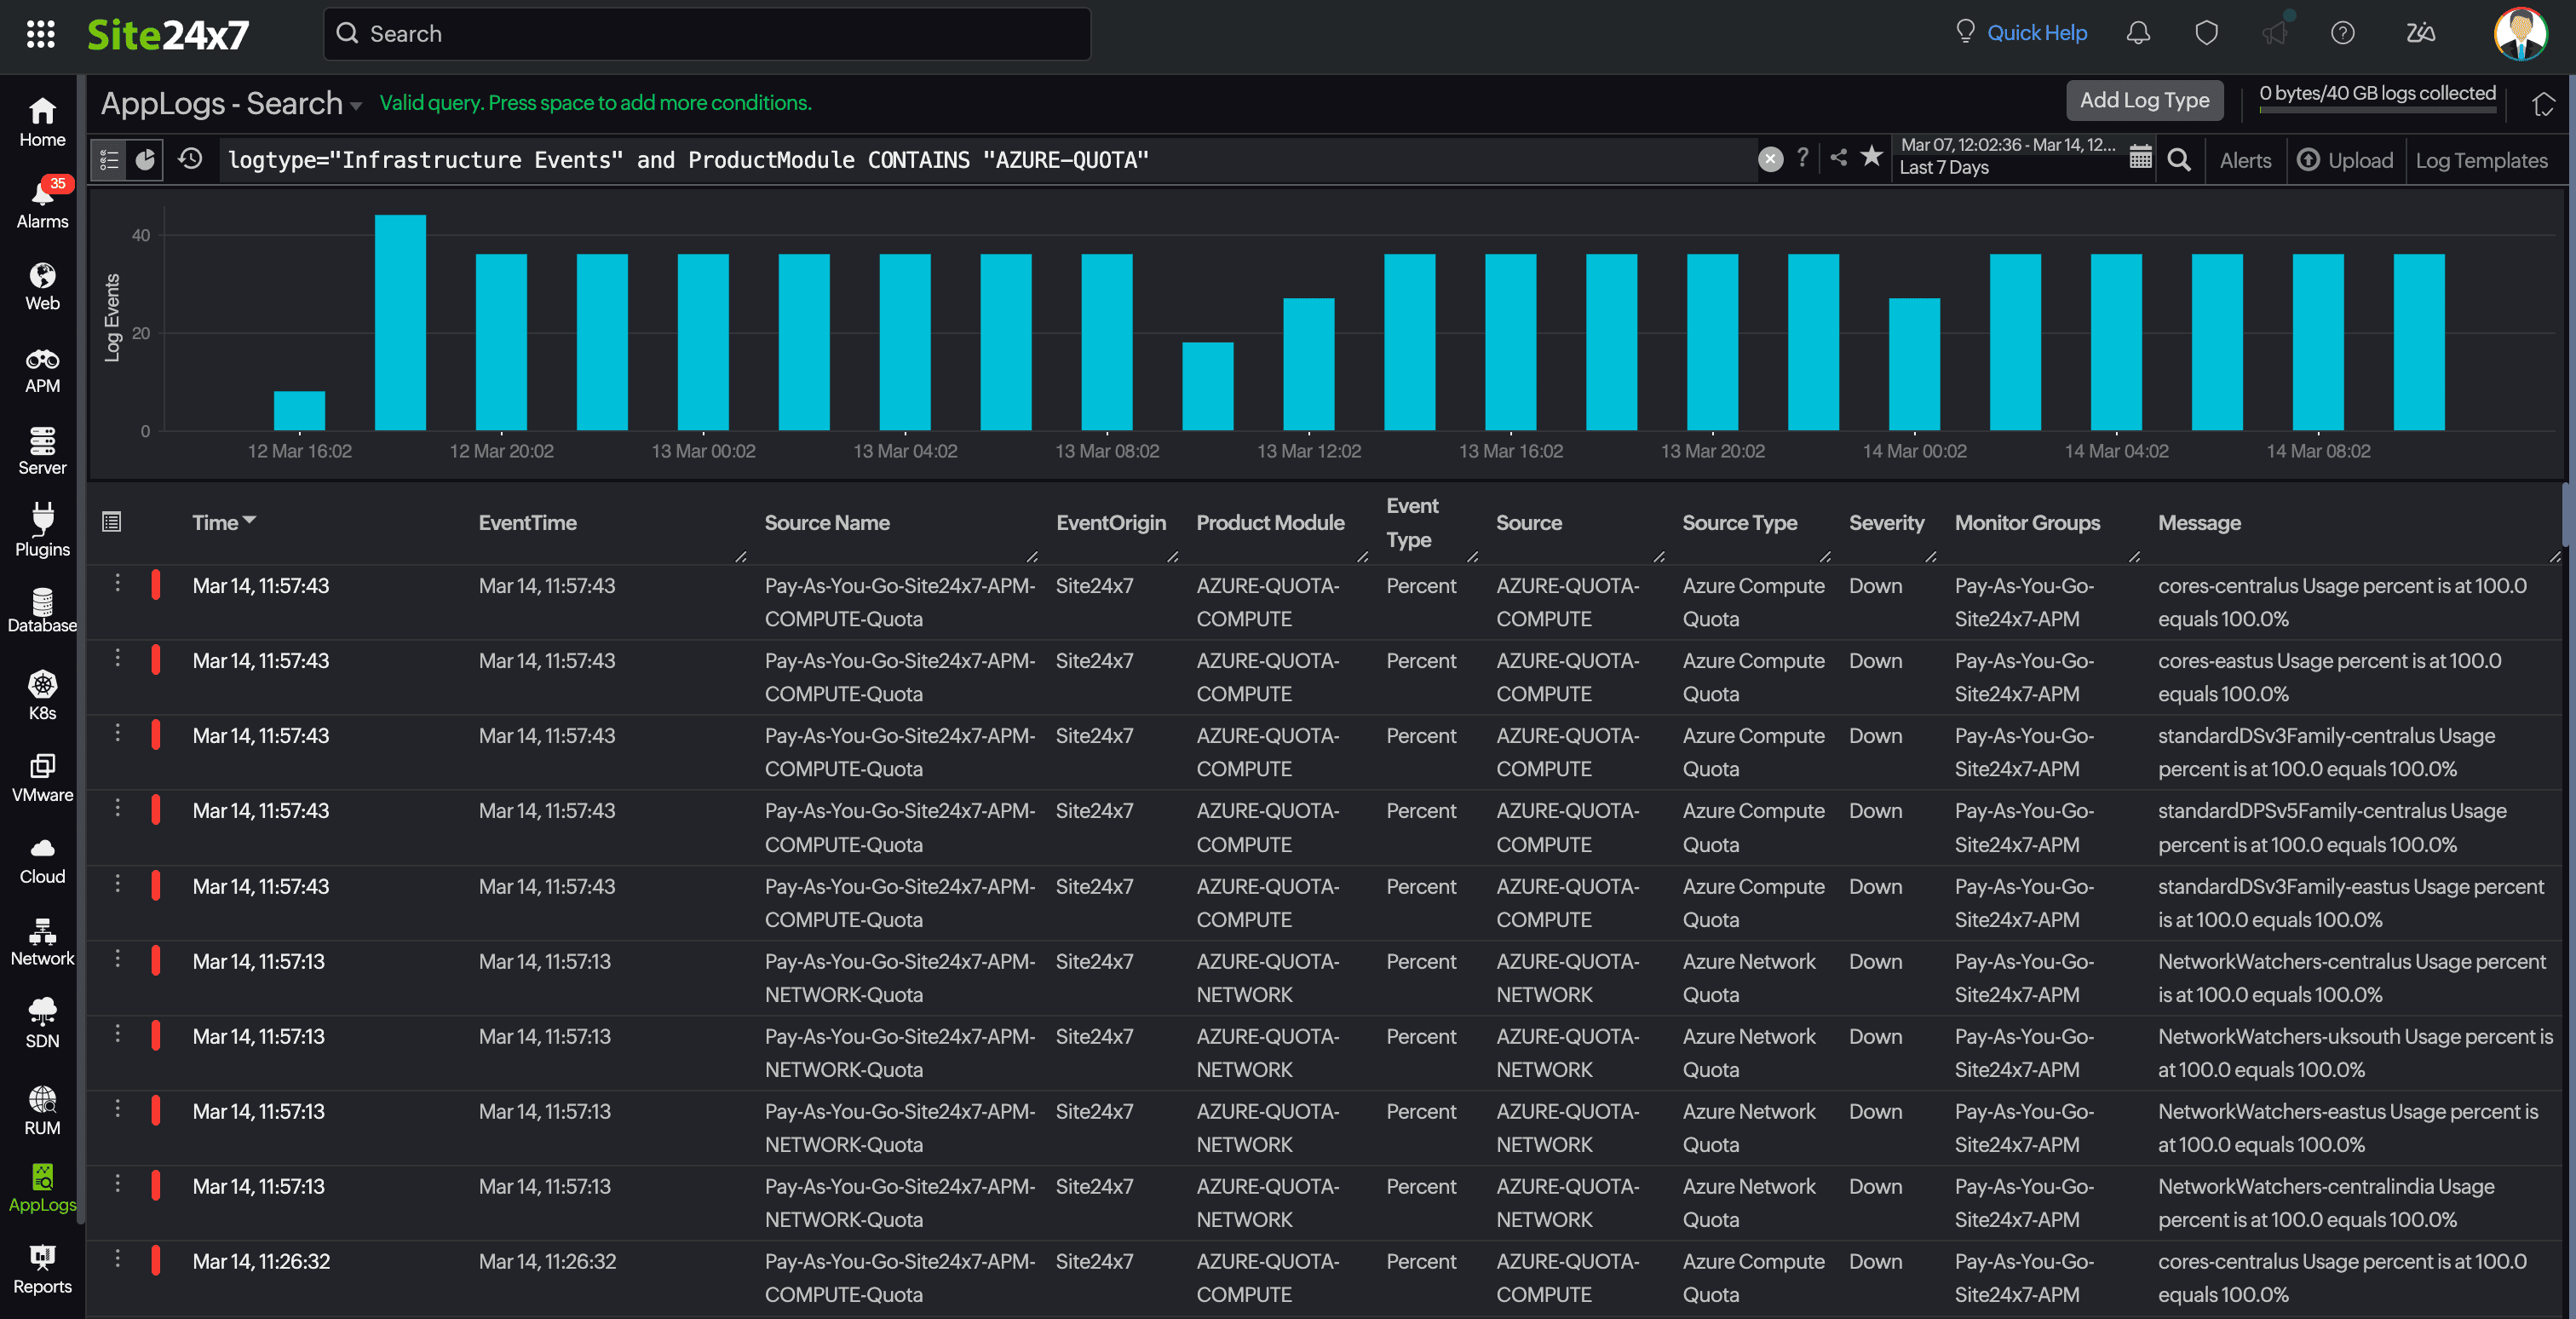This screenshot has width=2576, height=1319.
Task: Inspect the 40 GB logs collected usage bar
Action: point(2377,113)
